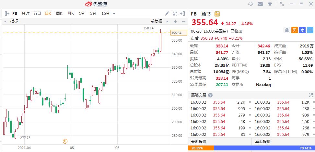315x152 pixels.
Task: Click detail icon beside 4.5K trade
Action: coord(314,121)
